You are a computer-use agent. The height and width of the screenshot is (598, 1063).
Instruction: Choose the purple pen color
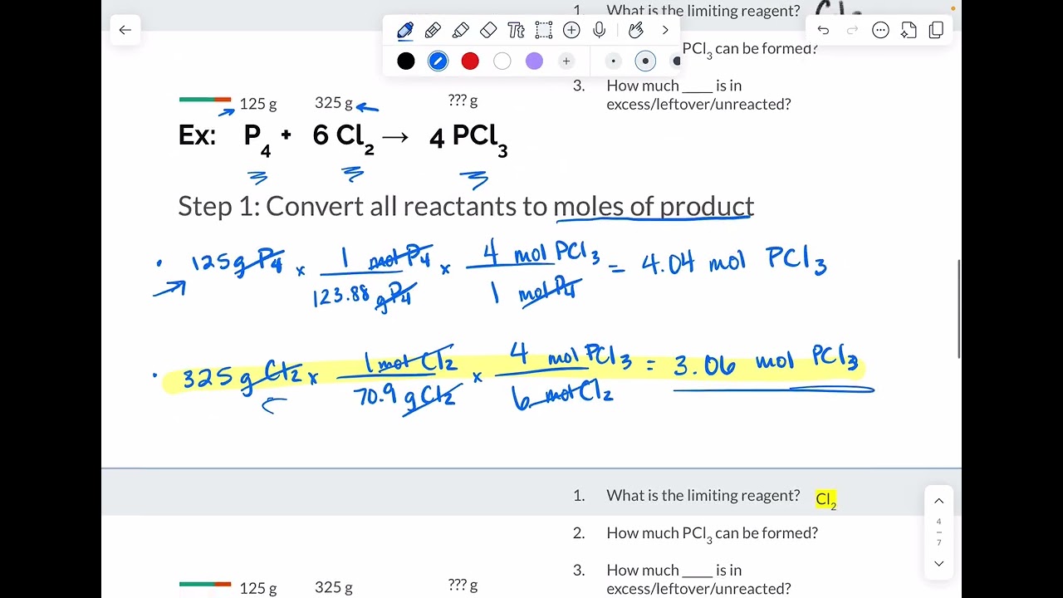click(534, 61)
